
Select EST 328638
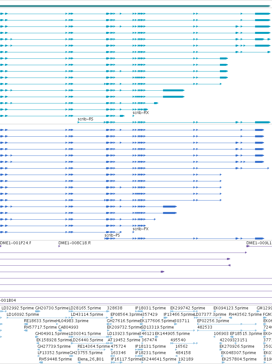click(x=115, y=308)
